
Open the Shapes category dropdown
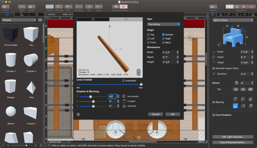click(19, 20)
